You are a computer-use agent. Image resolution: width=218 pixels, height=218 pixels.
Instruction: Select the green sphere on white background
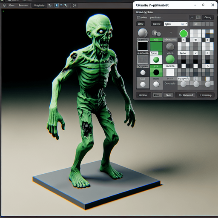pos(156,60)
